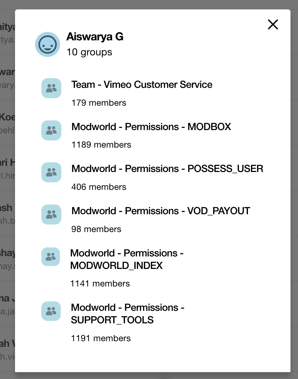Click the SUPPORT_TOOLS group icon

pos(51,311)
